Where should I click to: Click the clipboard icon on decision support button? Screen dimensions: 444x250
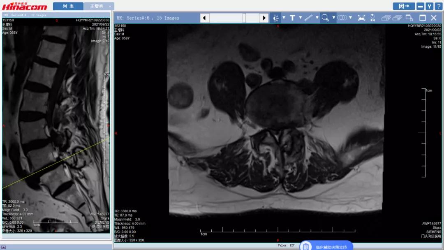pyautogui.click(x=306, y=247)
